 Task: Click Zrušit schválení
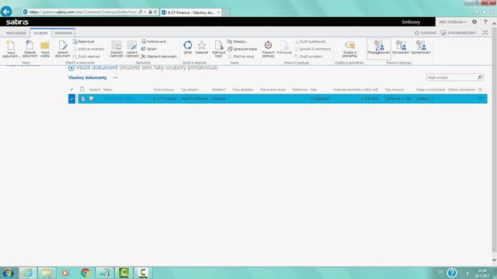[308, 57]
